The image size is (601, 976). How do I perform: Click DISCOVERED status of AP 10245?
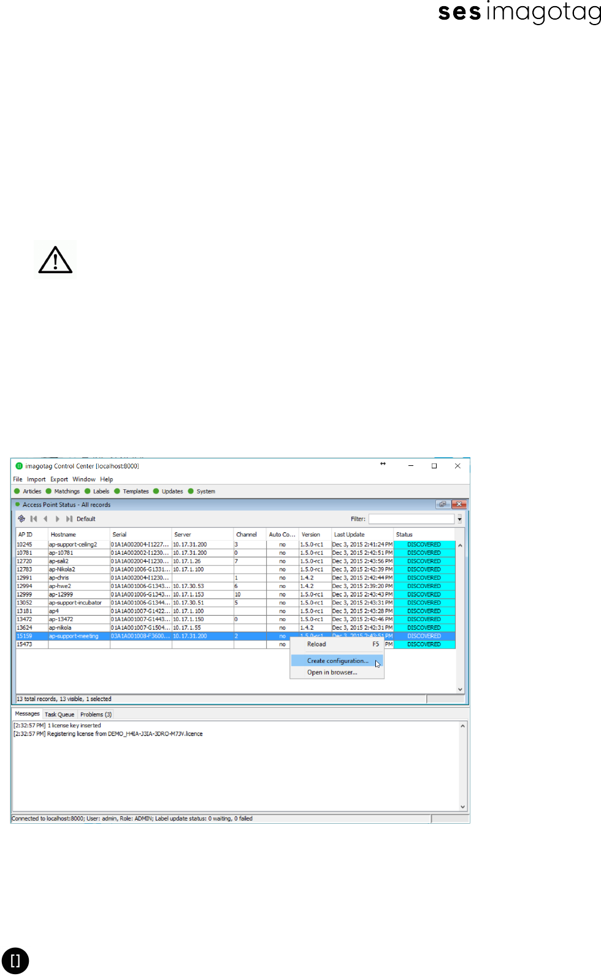click(424, 545)
